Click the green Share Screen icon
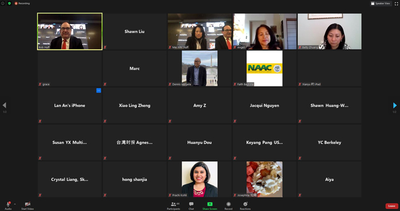 (210, 204)
